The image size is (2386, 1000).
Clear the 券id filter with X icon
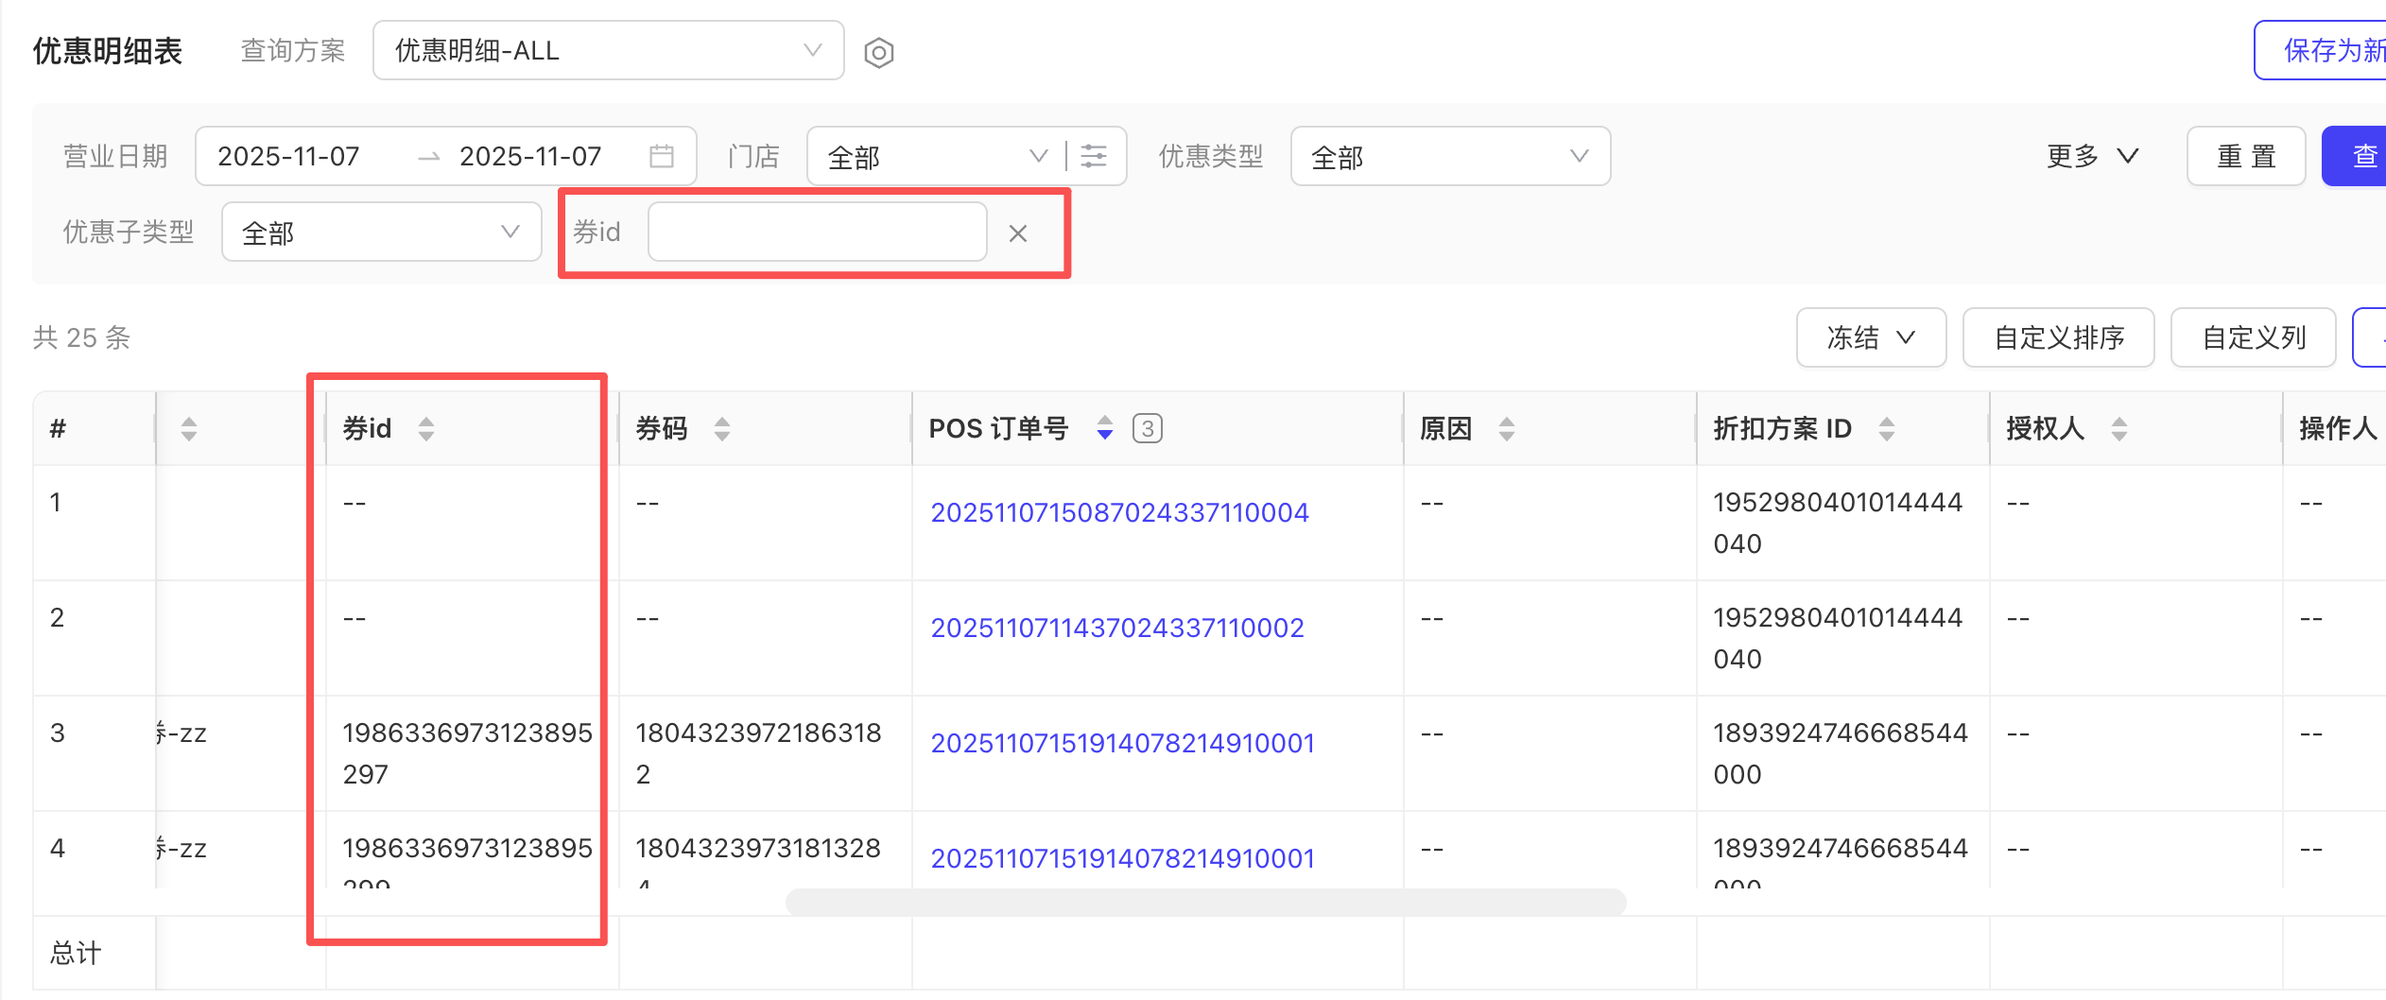(x=1017, y=233)
